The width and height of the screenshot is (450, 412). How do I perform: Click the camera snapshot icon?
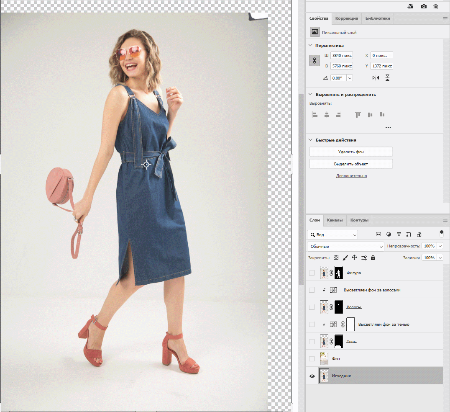coord(424,7)
